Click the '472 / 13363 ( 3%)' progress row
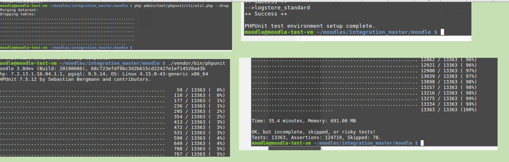This screenshot has width=509, height=162. pyautogui.click(x=112, y=127)
